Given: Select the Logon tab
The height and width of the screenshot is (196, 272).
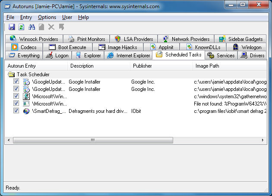Looking at the screenshot, I should pyautogui.click(x=57, y=56).
